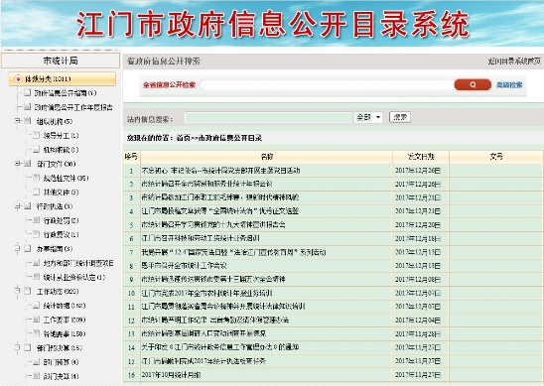Open row 5 article on 十九大精神宣讲报告会
Image resolution: width=544 pixels, height=386 pixels.
point(213,224)
